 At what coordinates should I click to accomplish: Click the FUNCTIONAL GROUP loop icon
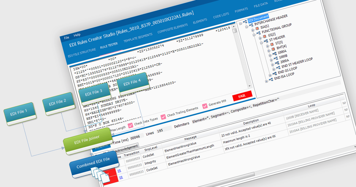[x=258, y=33]
